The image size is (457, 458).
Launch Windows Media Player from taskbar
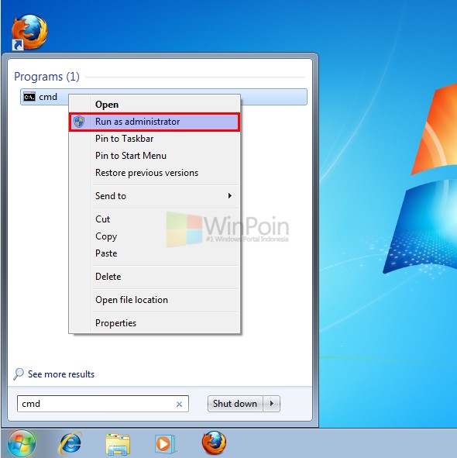click(164, 444)
